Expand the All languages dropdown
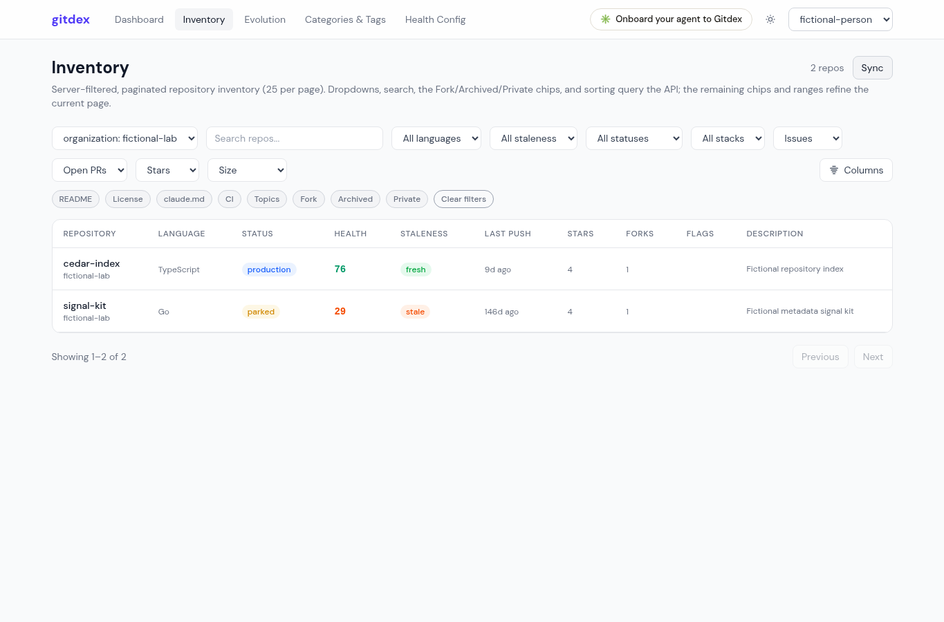Image resolution: width=944 pixels, height=622 pixels. pyautogui.click(x=436, y=138)
